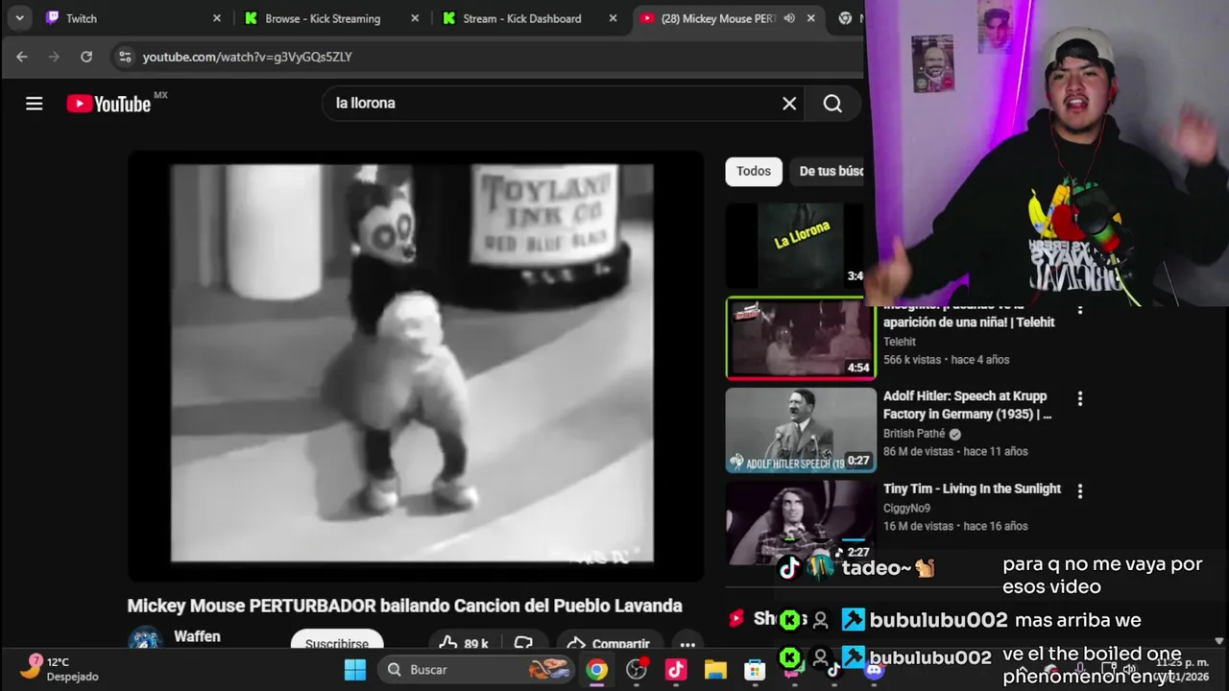
Task: Open the Telehit channel link
Action: click(900, 342)
